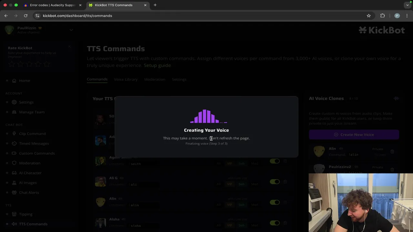Viewport: 413px width, 232px height.
Task: Play the Alin voice clone speaker icon
Action: [341, 149]
